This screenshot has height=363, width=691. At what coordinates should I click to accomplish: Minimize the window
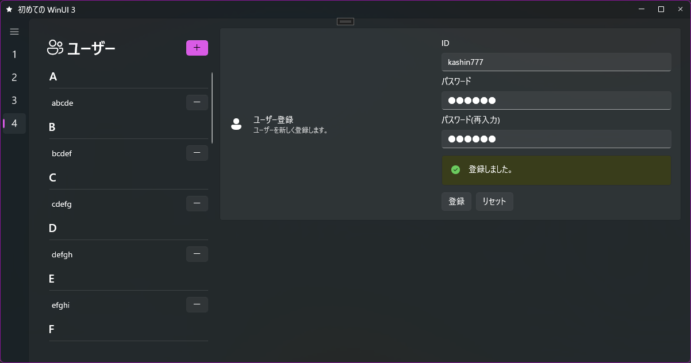(x=642, y=9)
